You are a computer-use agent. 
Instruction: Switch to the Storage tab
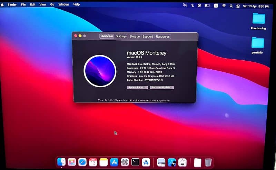[135, 36]
